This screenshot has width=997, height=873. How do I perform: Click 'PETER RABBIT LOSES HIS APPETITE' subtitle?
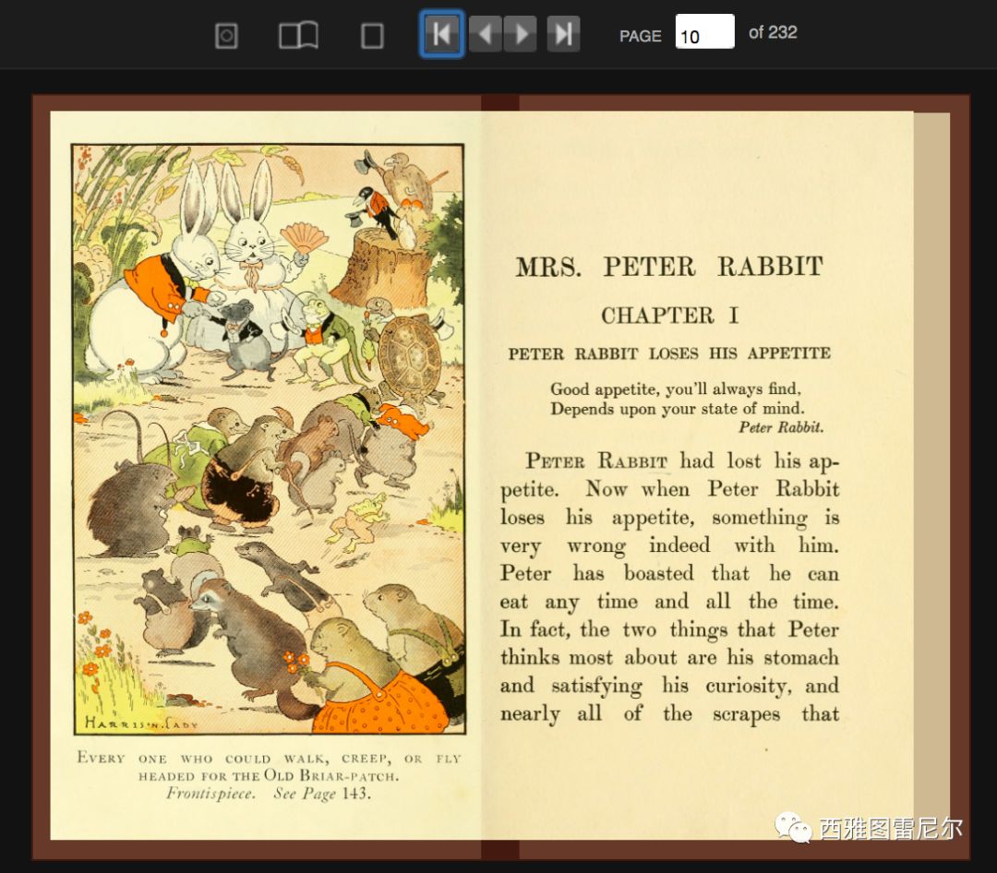pyautogui.click(x=669, y=353)
